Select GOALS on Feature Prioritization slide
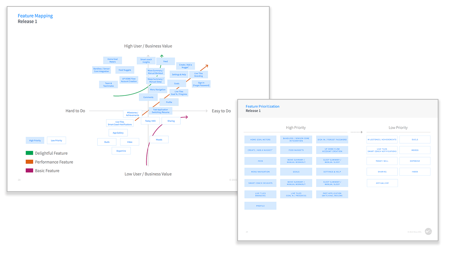The image size is (459, 258). tap(296, 172)
